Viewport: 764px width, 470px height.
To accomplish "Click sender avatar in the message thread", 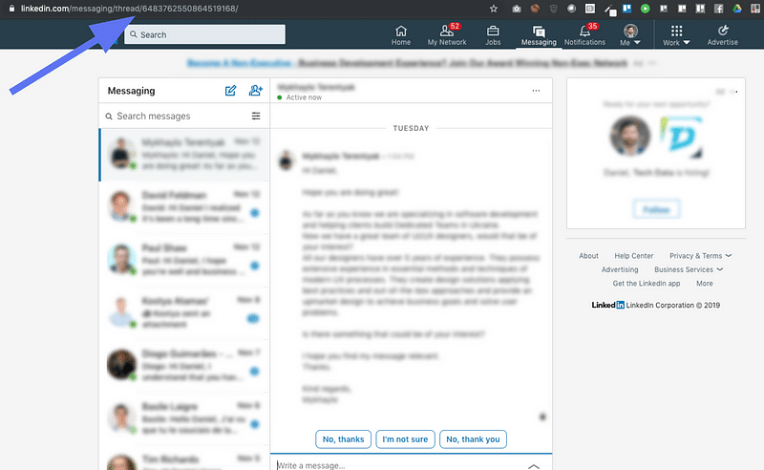I will click(286, 160).
